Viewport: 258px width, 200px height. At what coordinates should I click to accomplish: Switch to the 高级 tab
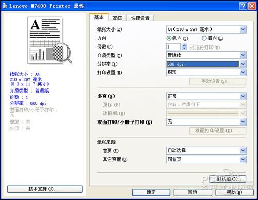point(117,18)
